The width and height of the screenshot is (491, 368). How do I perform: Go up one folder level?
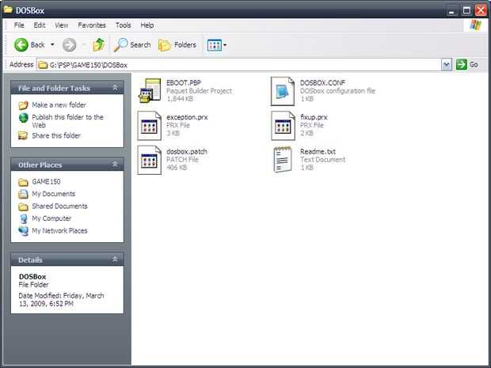(x=99, y=45)
